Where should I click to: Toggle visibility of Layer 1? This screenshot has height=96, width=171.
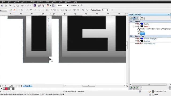(136, 26)
